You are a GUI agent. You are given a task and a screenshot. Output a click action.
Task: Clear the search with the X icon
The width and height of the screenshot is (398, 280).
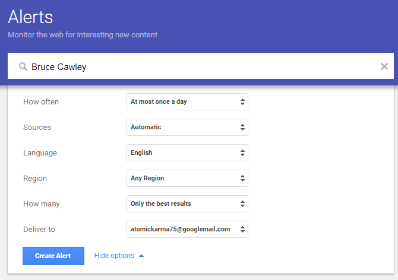click(x=384, y=66)
